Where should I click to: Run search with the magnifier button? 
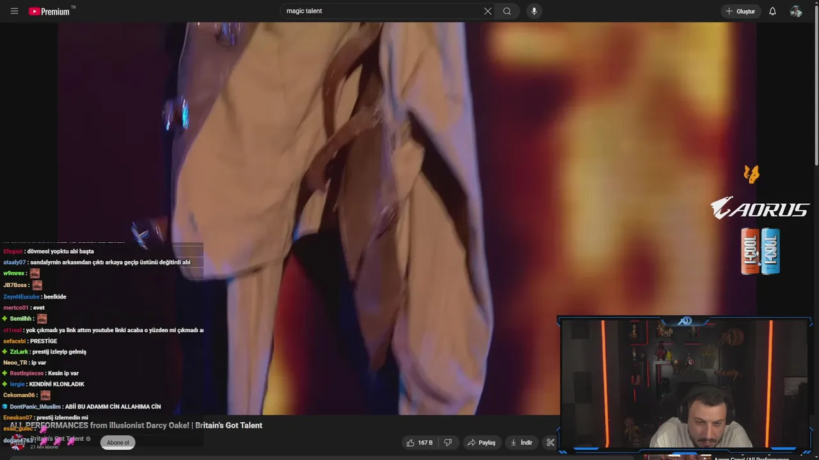point(507,11)
